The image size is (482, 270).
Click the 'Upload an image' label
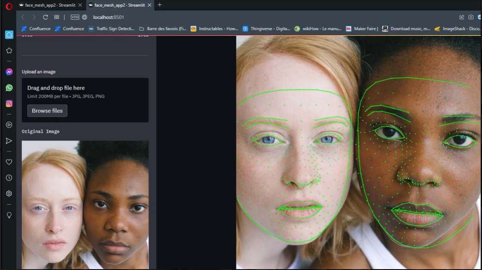pyautogui.click(x=39, y=72)
